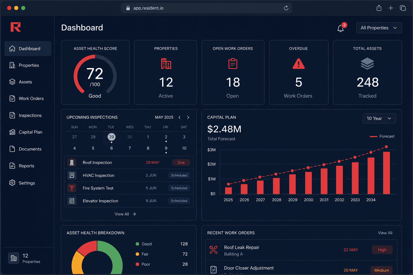This screenshot has width=413, height=275.
Task: Click the 248 tracked assets number
Action: click(x=368, y=82)
